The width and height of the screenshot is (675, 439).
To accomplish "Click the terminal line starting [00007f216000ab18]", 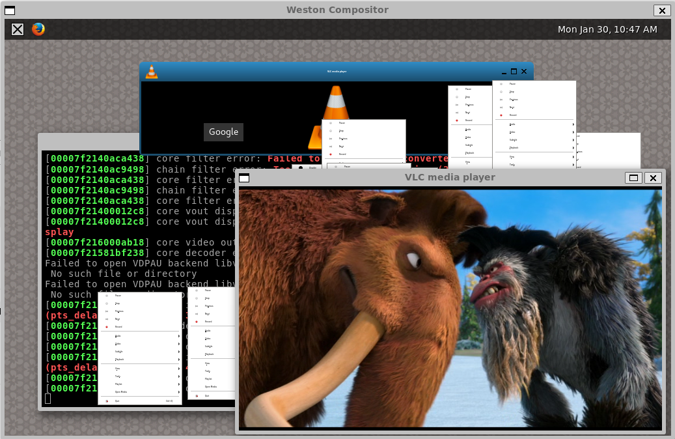I will [x=141, y=242].
